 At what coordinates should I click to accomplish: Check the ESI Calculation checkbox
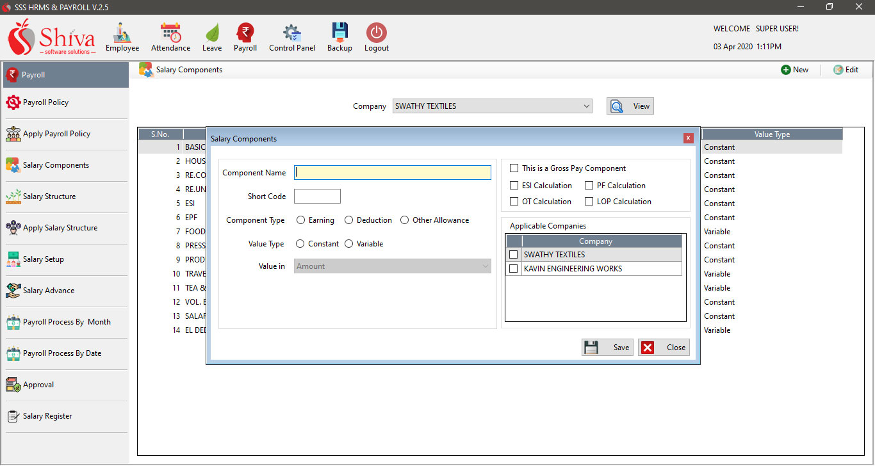tap(514, 185)
